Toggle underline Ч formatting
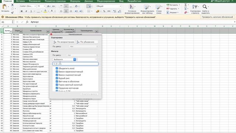 [x=31, y=11]
